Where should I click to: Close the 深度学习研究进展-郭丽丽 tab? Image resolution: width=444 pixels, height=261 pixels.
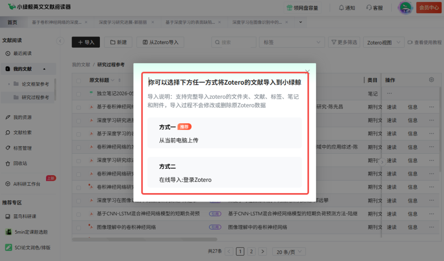click(x=153, y=22)
